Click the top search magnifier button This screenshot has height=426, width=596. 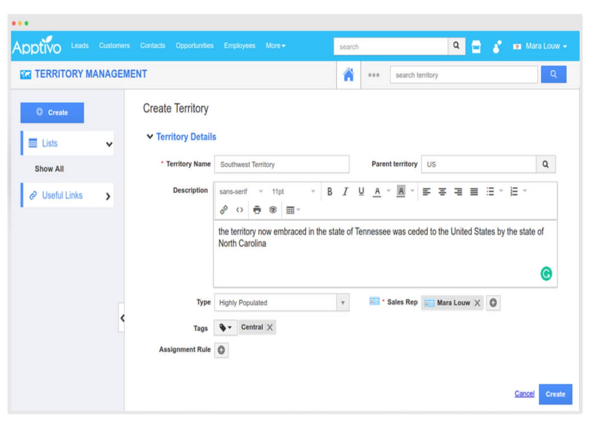point(456,46)
